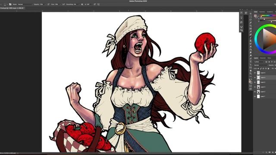
Task: Select the Lasso tool
Action: [x=251, y=20]
